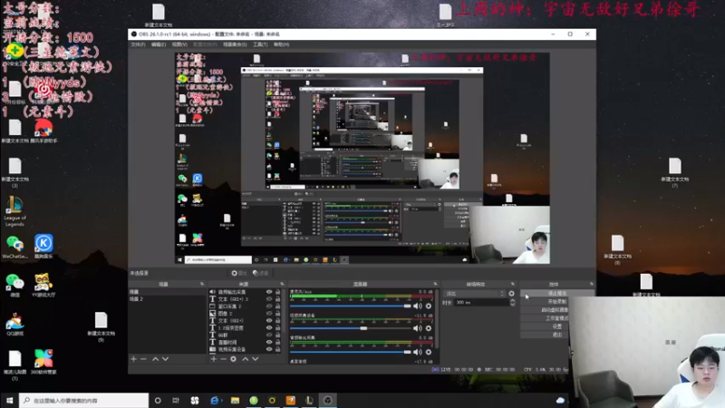This screenshot has width=725, height=408.
Task: Open source filters button above sources panel
Action: tap(261, 274)
